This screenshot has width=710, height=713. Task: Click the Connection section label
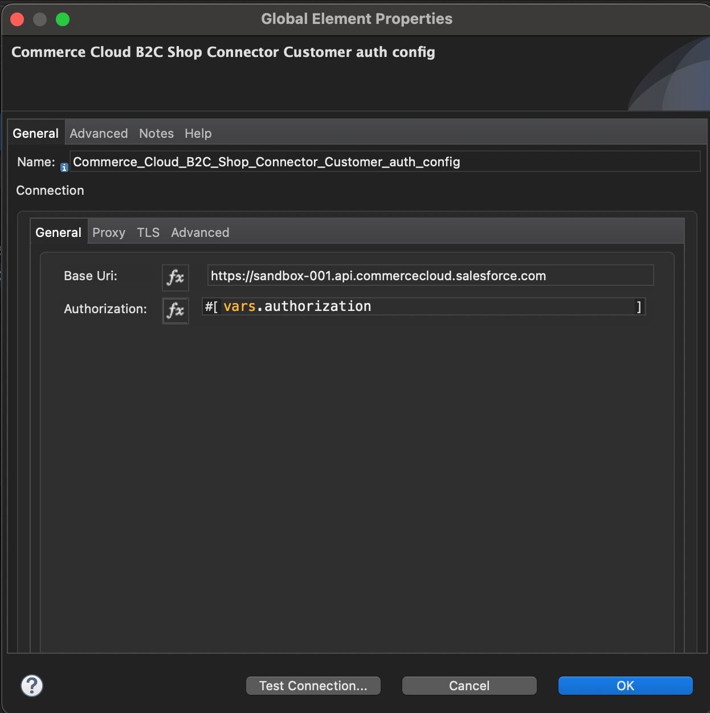(x=50, y=190)
